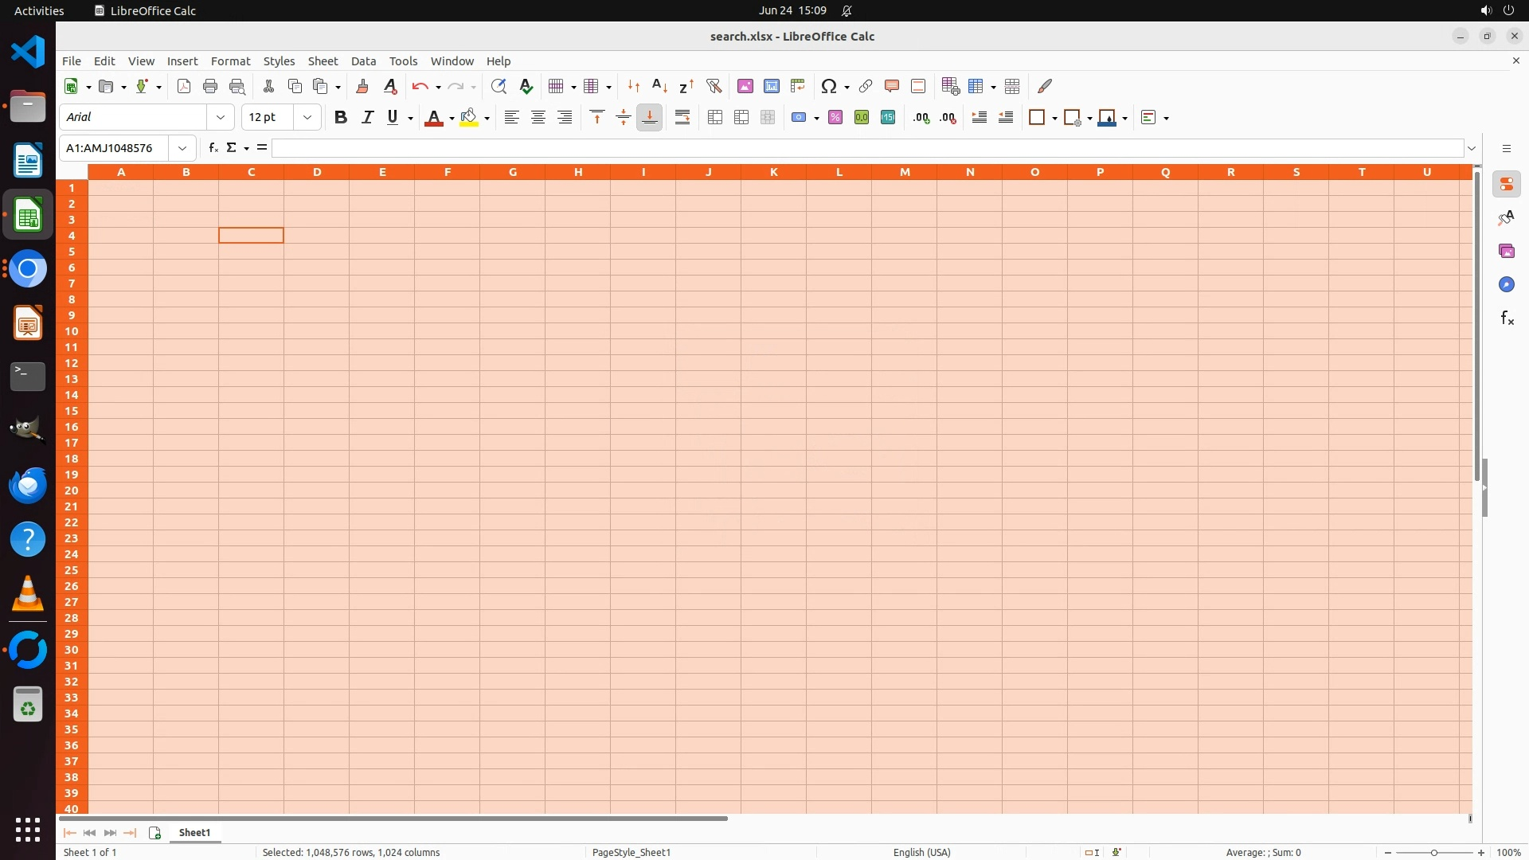Toggle Italic formatting
This screenshot has height=860, width=1529.
[x=367, y=118]
